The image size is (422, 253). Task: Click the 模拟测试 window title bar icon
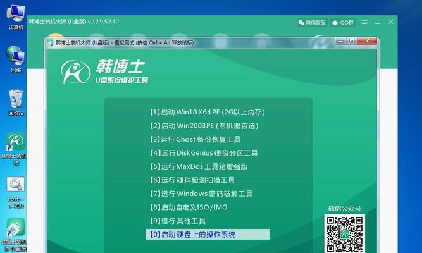50,42
